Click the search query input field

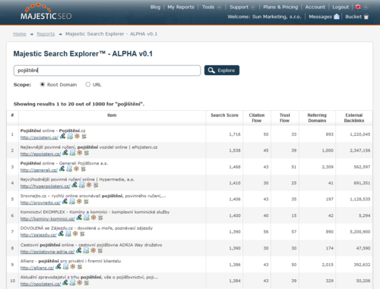[x=107, y=71]
